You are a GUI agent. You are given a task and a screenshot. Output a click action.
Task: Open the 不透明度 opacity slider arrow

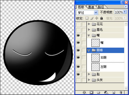[125, 12]
